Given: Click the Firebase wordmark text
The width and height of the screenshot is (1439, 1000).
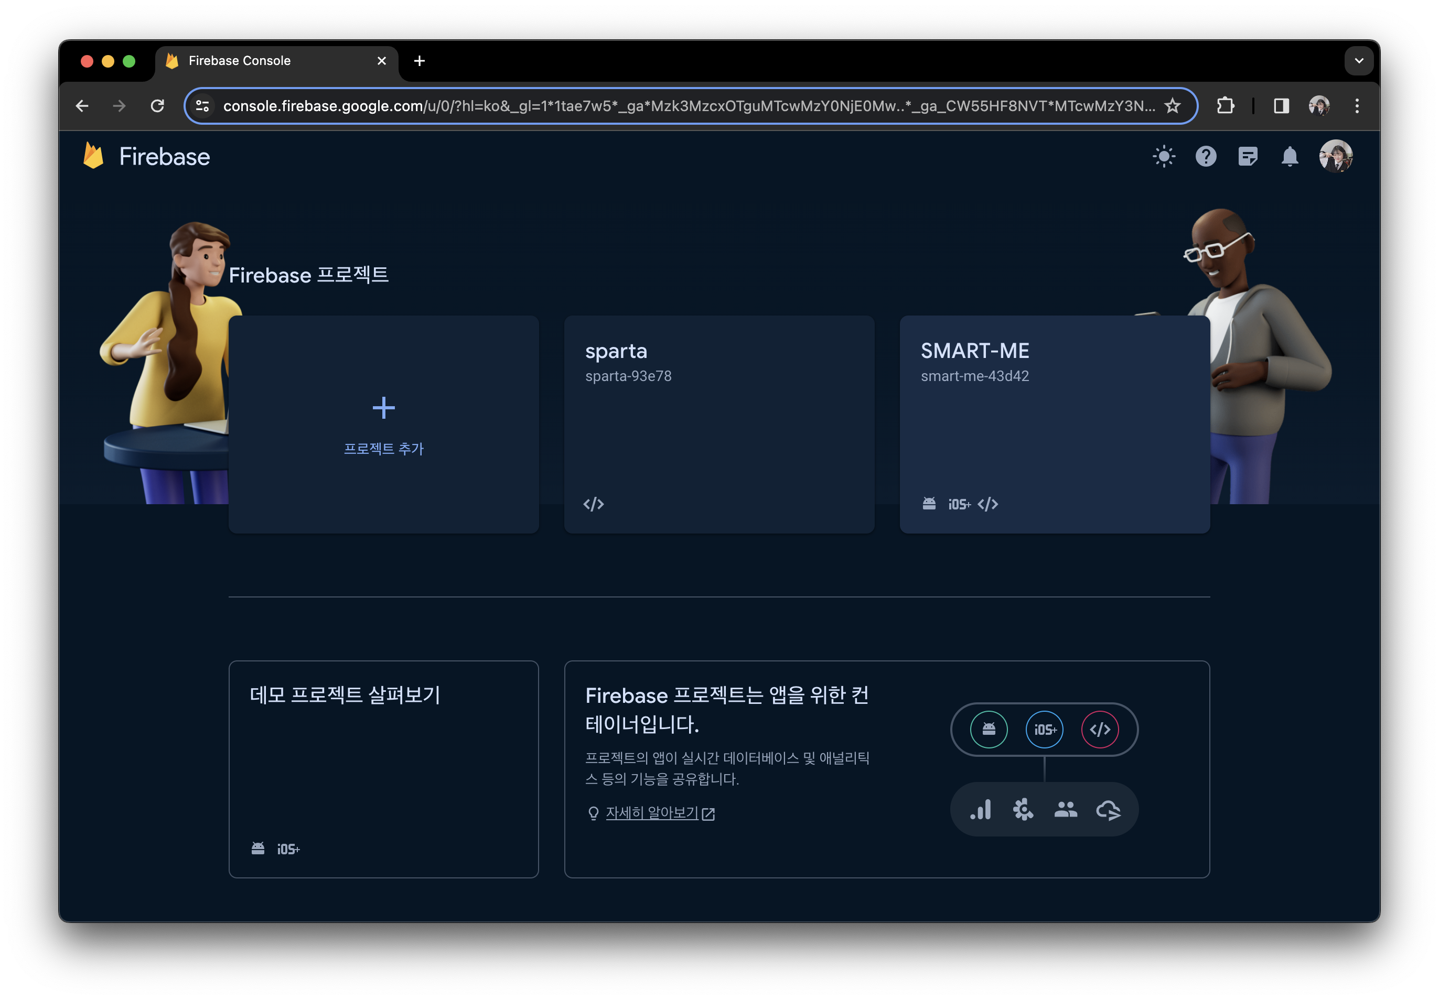Looking at the screenshot, I should tap(164, 157).
